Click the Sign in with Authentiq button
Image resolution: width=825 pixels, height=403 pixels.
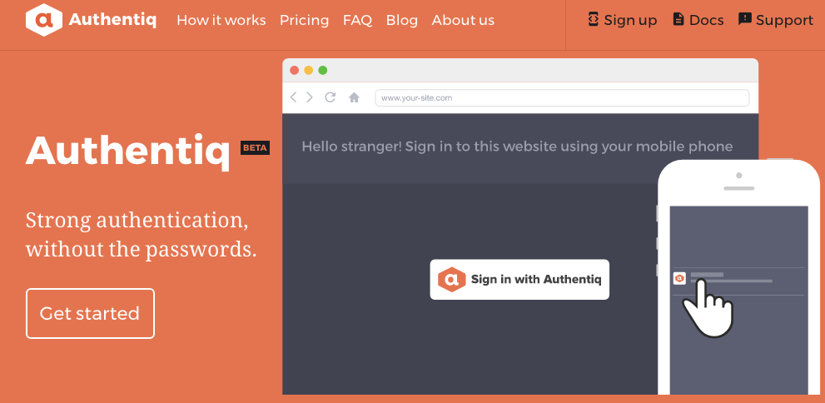pyautogui.click(x=519, y=280)
